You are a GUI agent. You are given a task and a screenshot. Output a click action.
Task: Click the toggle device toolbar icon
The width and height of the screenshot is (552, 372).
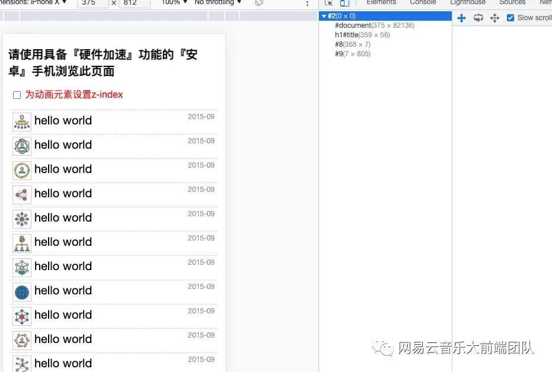pyautogui.click(x=344, y=4)
